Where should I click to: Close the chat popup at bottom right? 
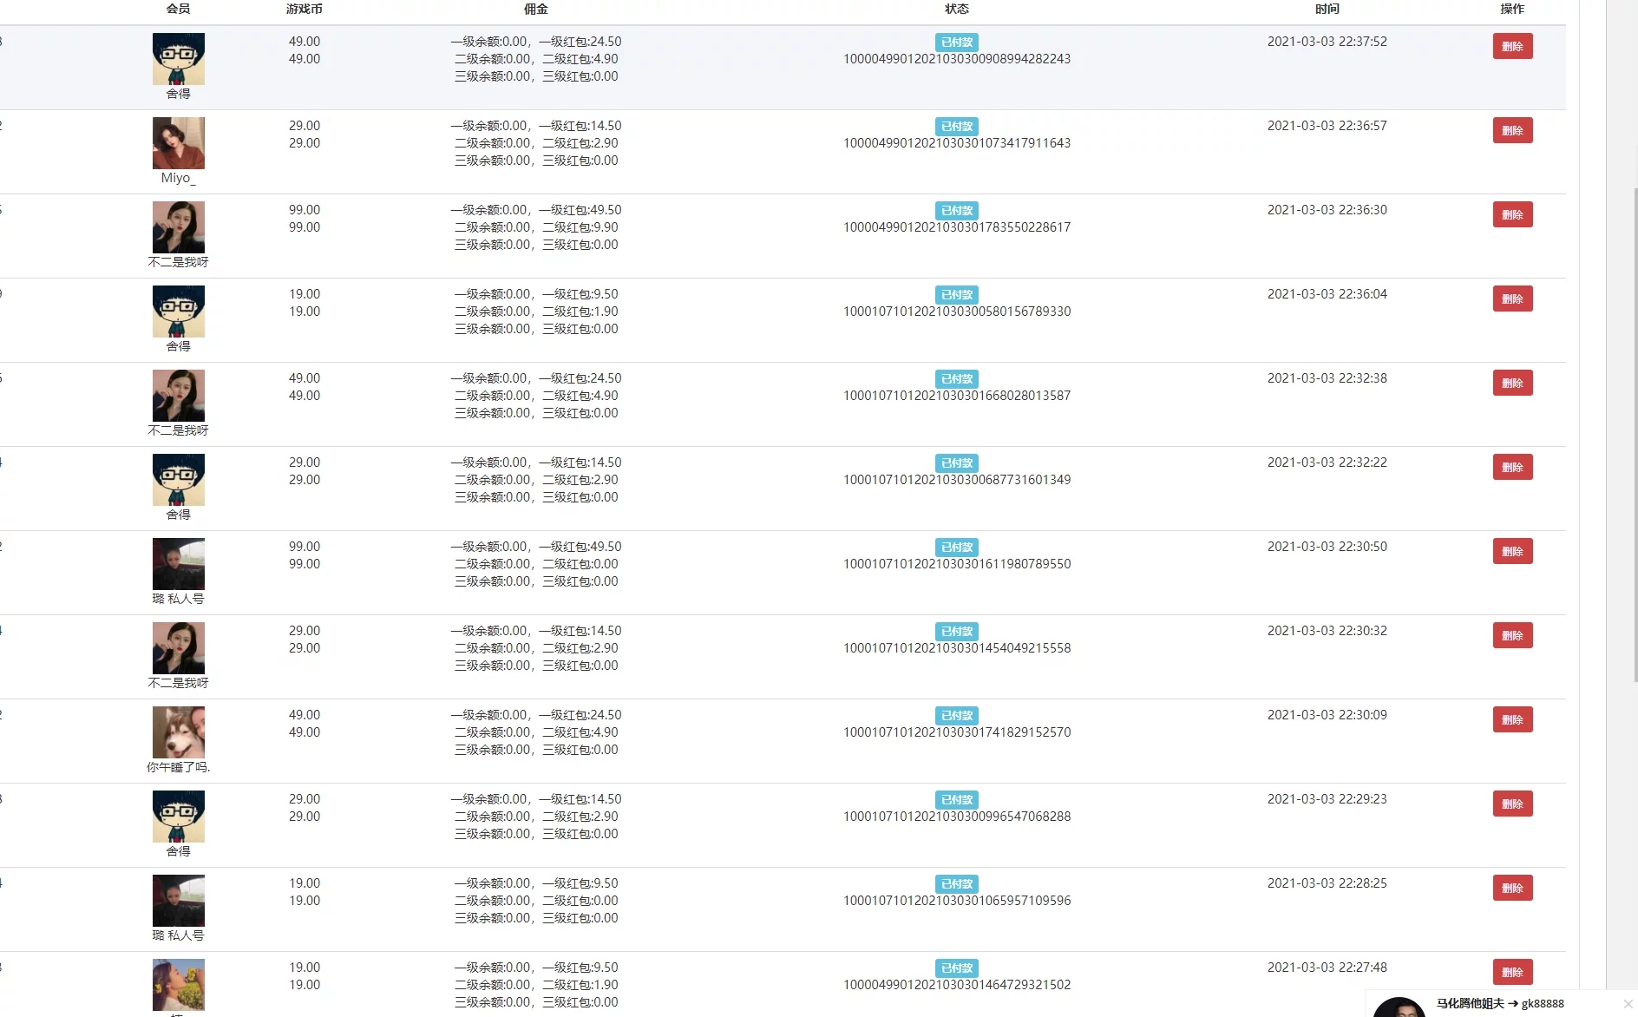(1628, 1004)
